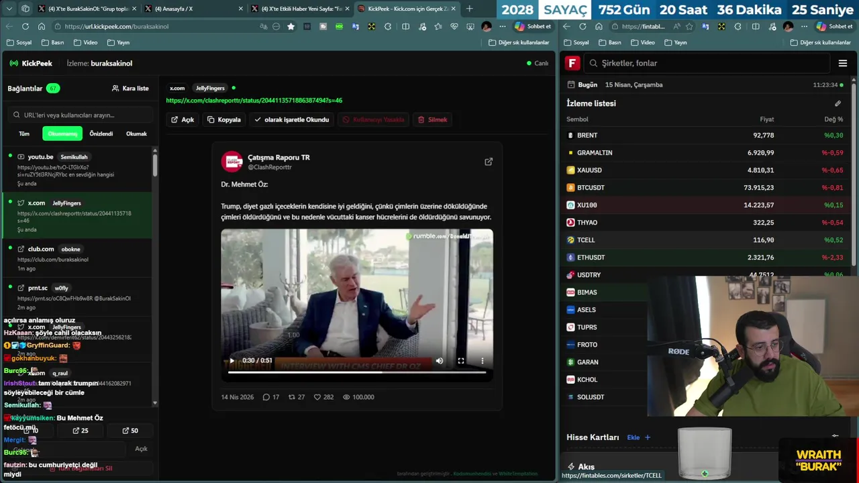859x483 pixels.
Task: Open the green x.com clashreportr status URL
Action: pos(254,101)
